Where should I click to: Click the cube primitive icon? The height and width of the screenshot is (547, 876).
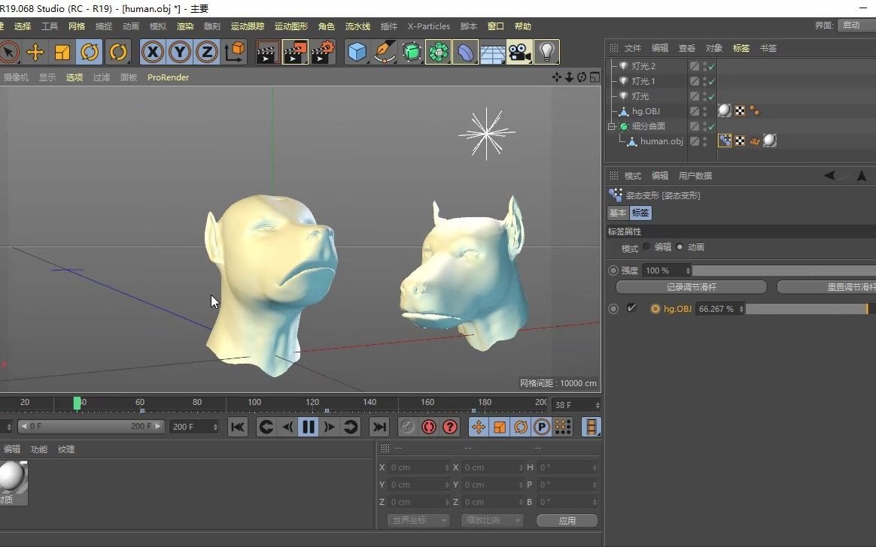pyautogui.click(x=357, y=52)
